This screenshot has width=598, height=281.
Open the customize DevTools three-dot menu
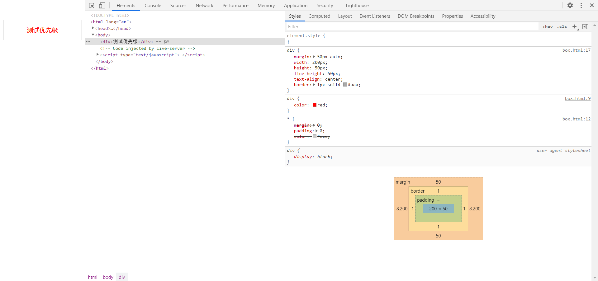[581, 5]
